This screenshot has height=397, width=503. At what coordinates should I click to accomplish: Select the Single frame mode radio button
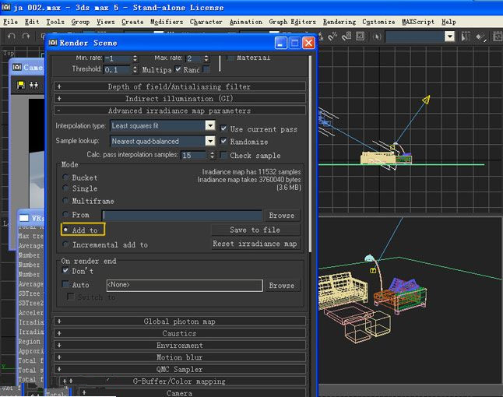[x=65, y=188]
